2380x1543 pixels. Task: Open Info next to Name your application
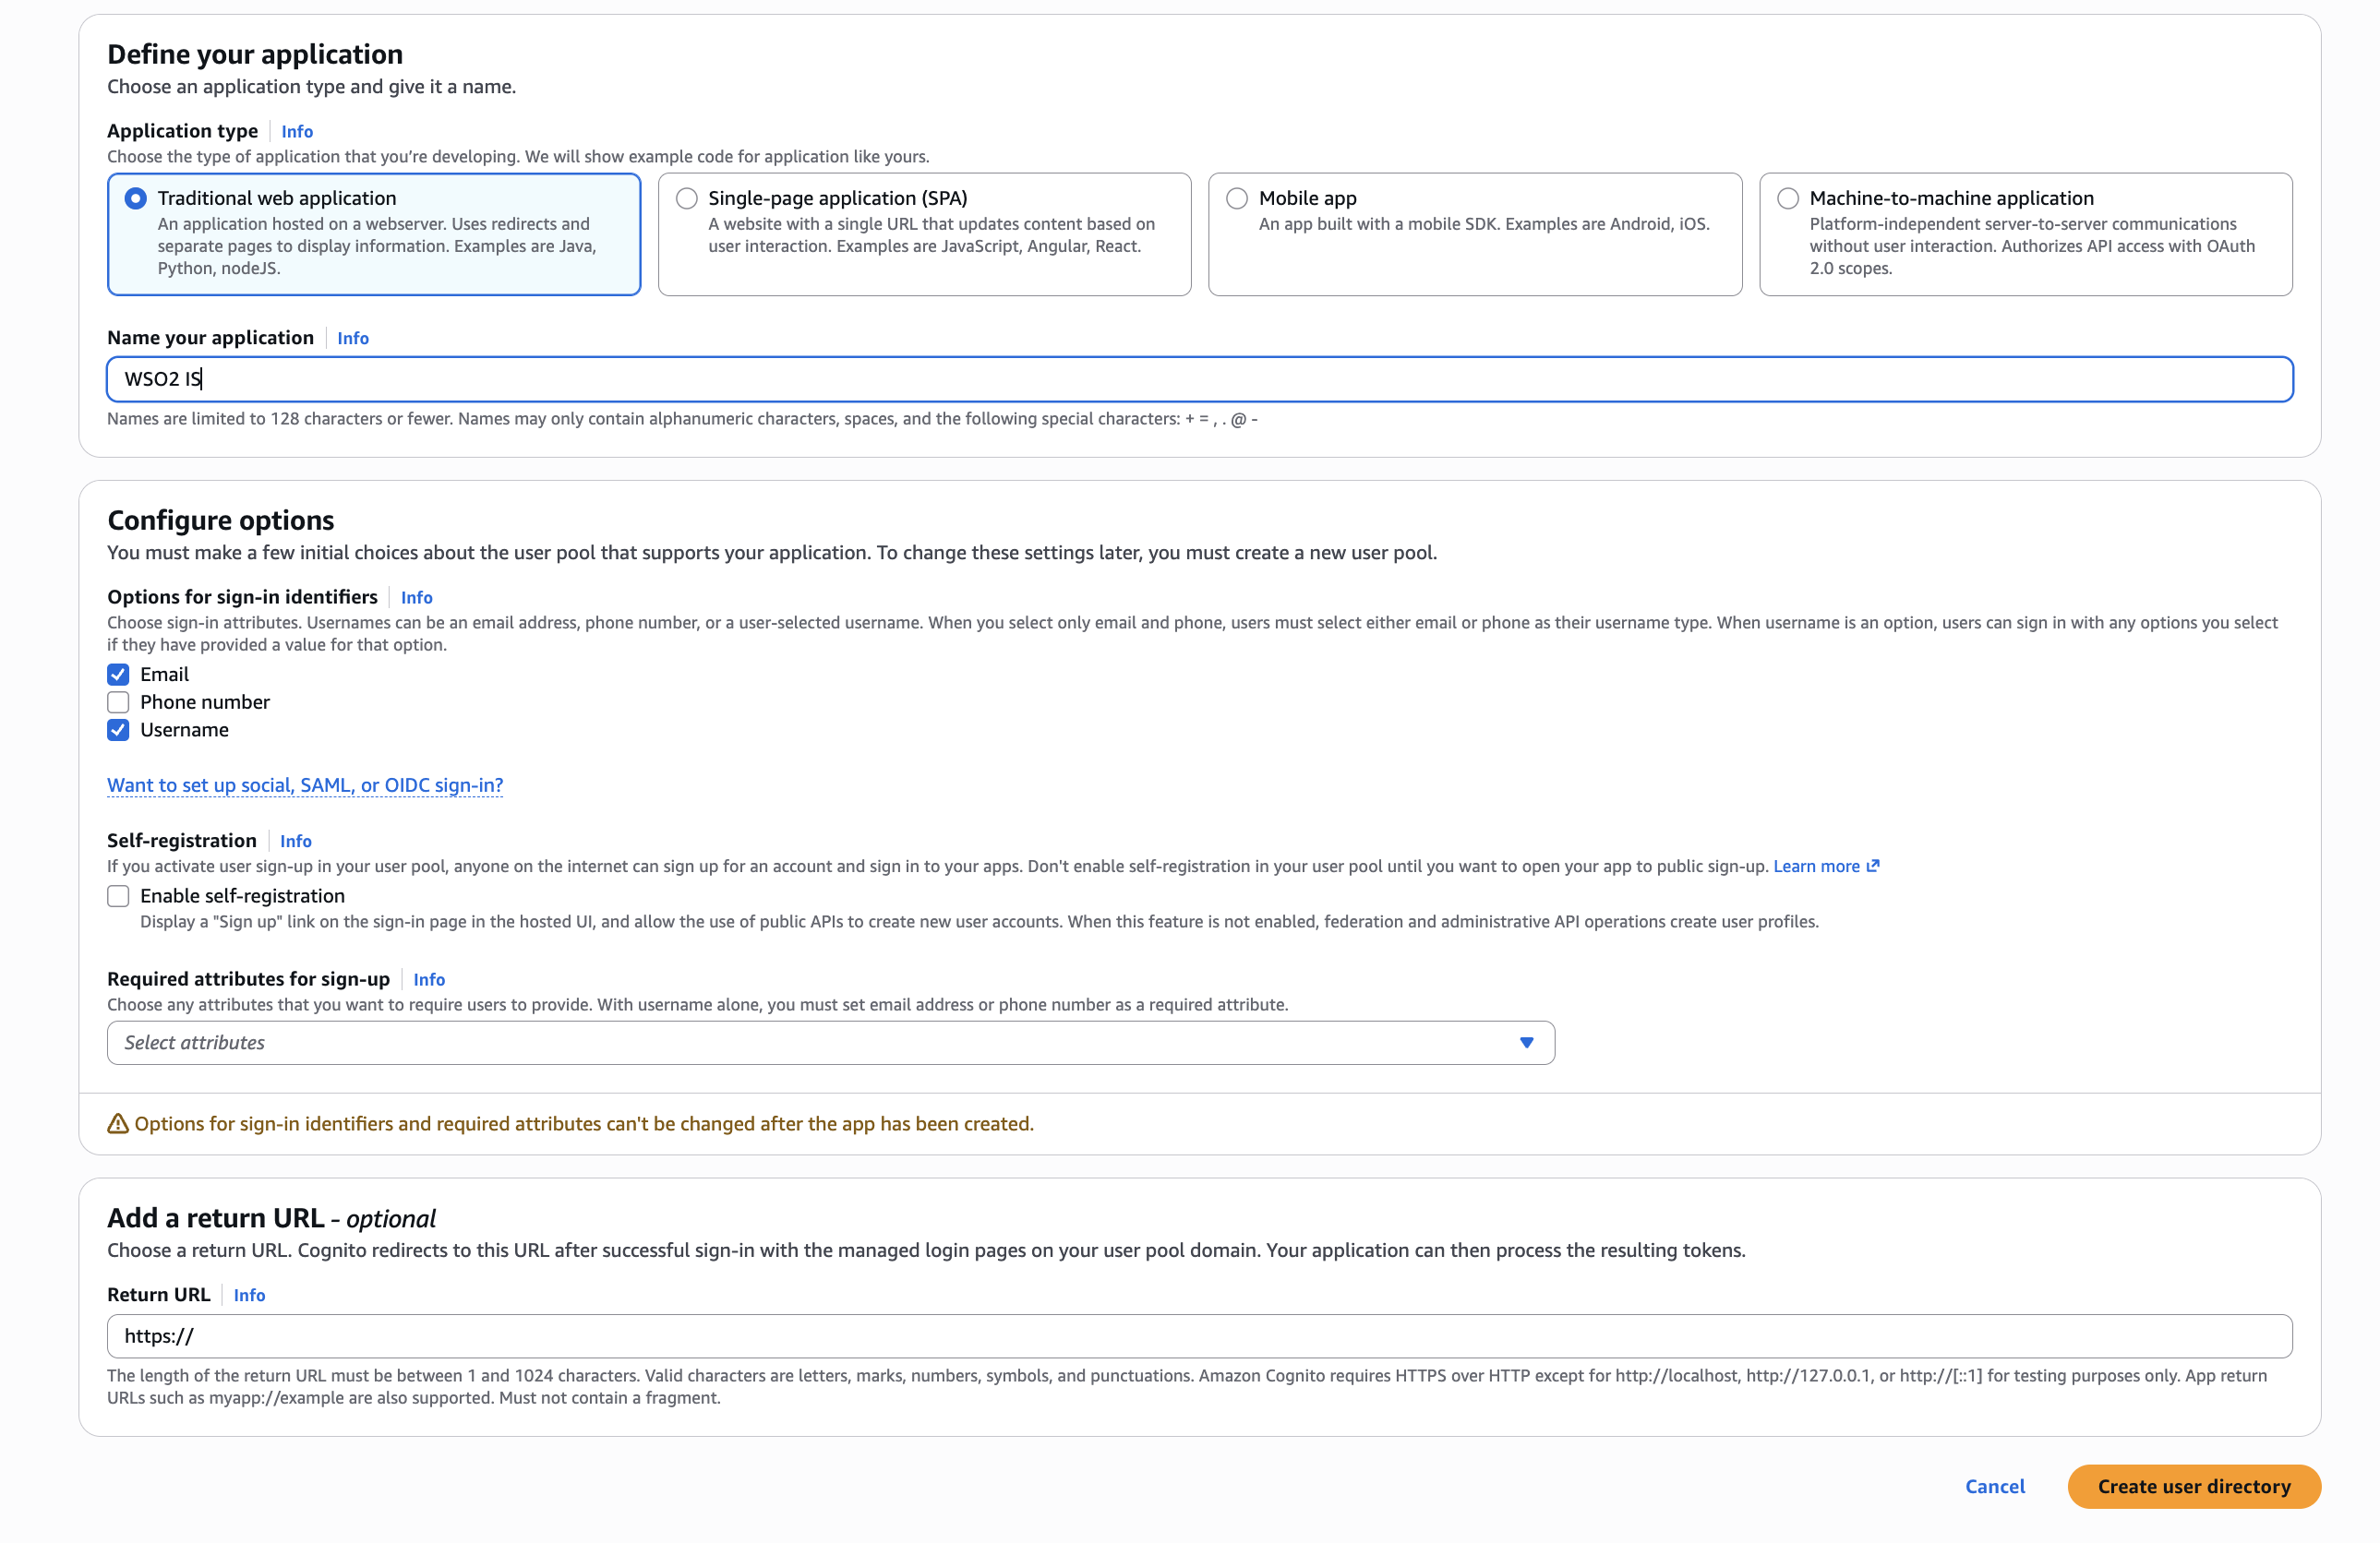coord(353,338)
